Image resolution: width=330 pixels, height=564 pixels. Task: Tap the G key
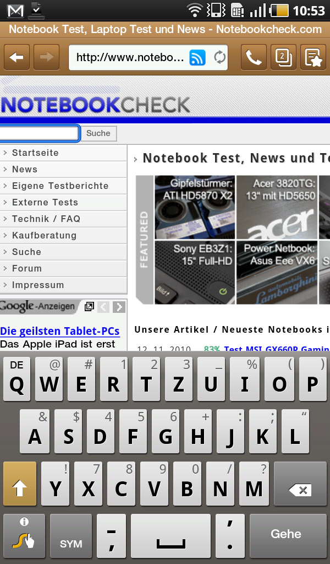166,431
